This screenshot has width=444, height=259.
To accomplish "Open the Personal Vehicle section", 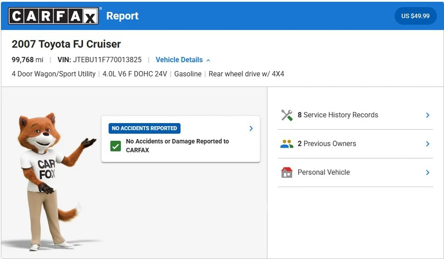I will [355, 172].
